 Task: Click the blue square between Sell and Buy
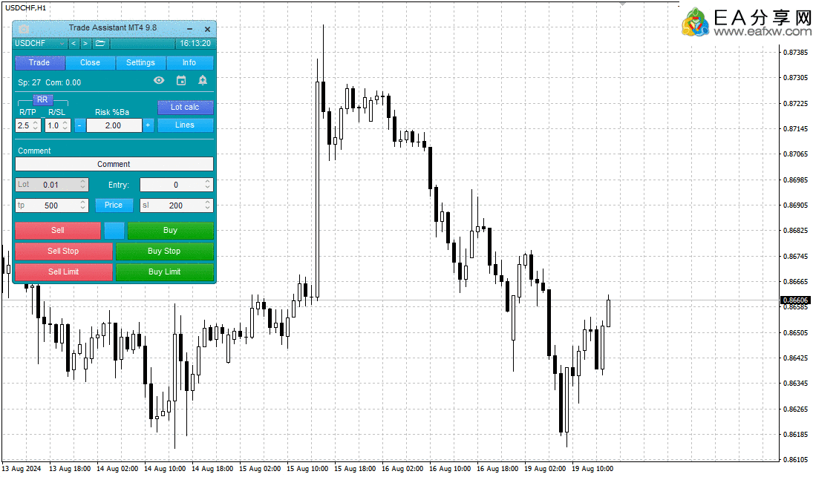114,231
